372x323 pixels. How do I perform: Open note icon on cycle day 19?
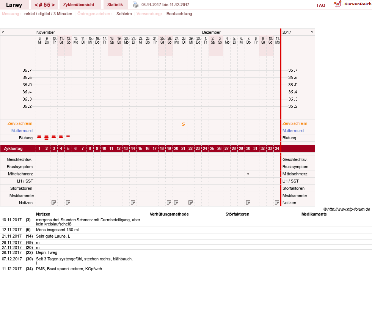click(x=169, y=203)
